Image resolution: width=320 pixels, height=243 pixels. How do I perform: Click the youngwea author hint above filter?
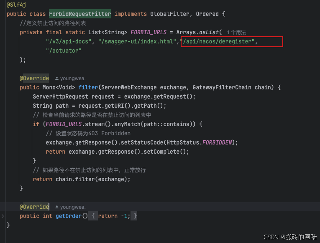click(x=70, y=78)
